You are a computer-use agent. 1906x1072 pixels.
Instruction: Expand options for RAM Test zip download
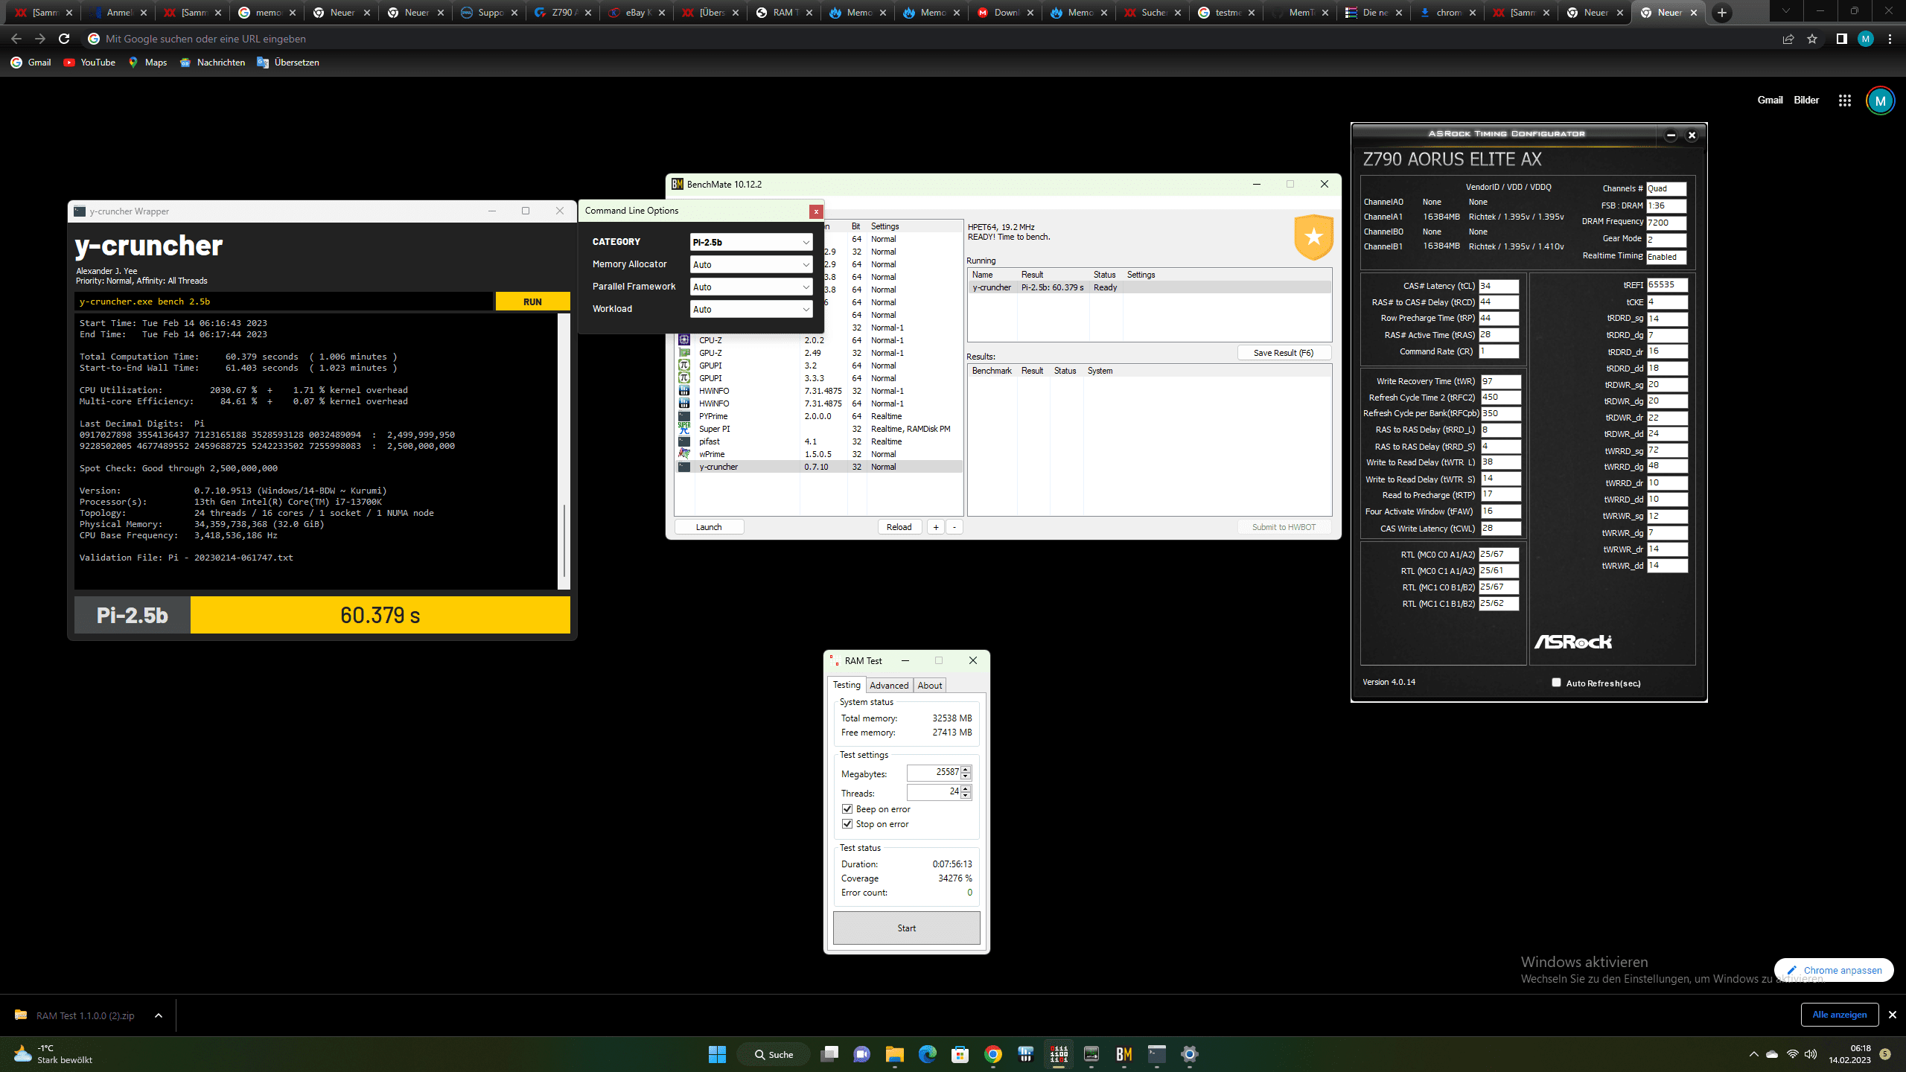pos(159,1015)
